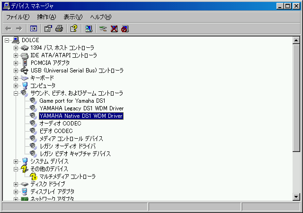Maximize the デバイス マネージャ window
Screen dimensions: 303x213
point(287,6)
